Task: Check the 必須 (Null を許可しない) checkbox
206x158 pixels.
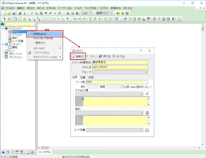Action: (x=123, y=87)
